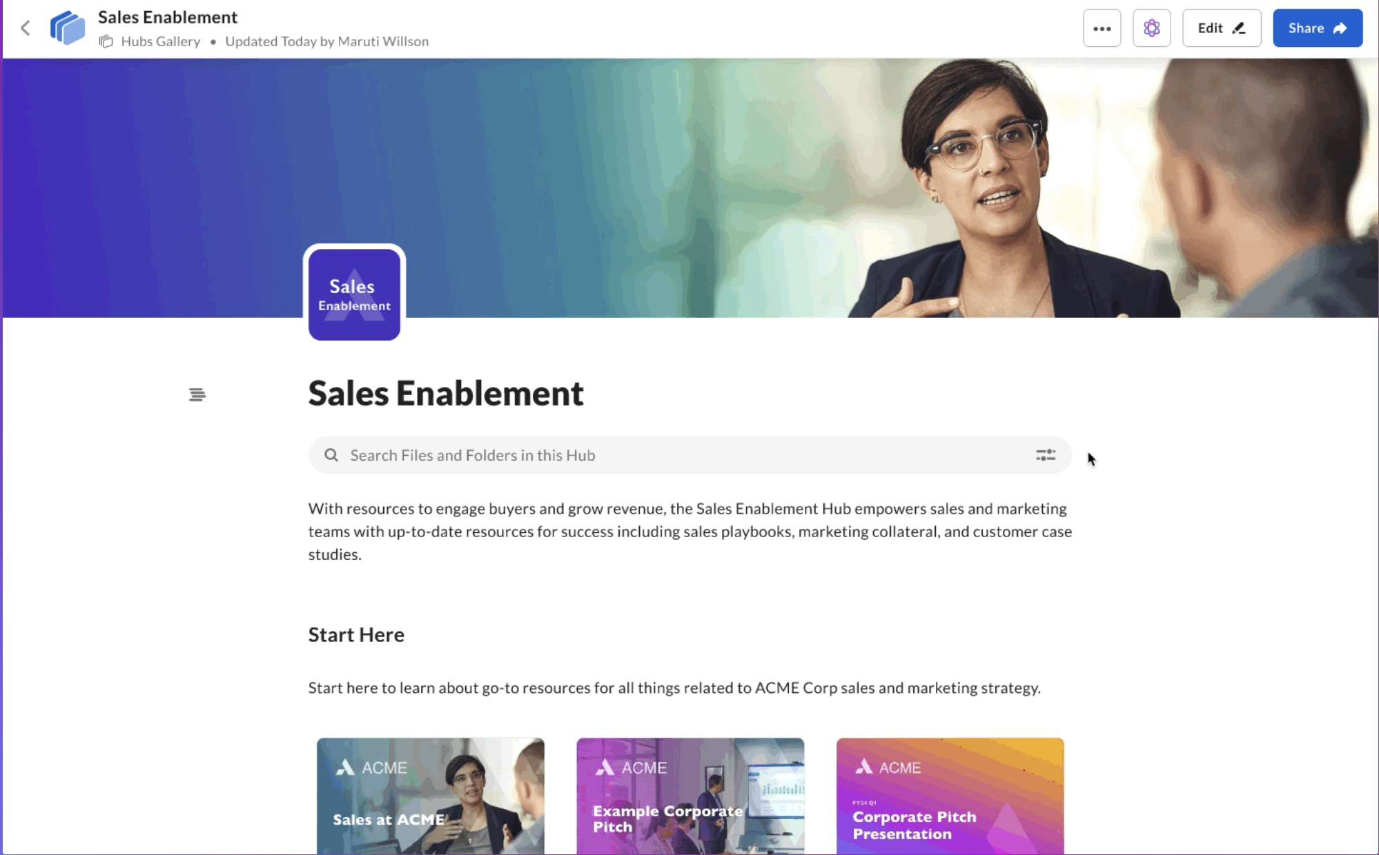Open the Example Corporate Pitch thumbnail
1379x855 pixels.
coord(690,796)
